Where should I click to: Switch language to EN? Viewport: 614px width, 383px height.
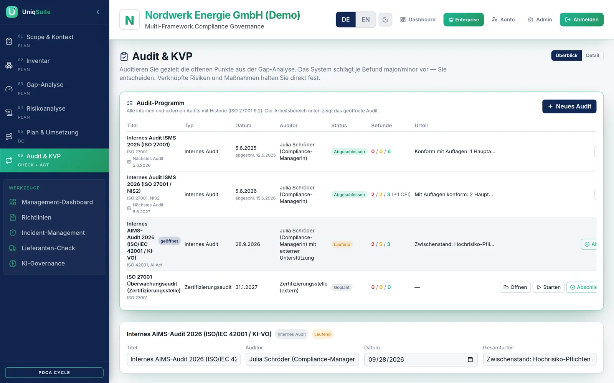[x=366, y=20]
